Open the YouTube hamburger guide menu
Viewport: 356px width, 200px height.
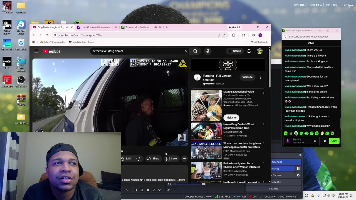(x=36, y=51)
